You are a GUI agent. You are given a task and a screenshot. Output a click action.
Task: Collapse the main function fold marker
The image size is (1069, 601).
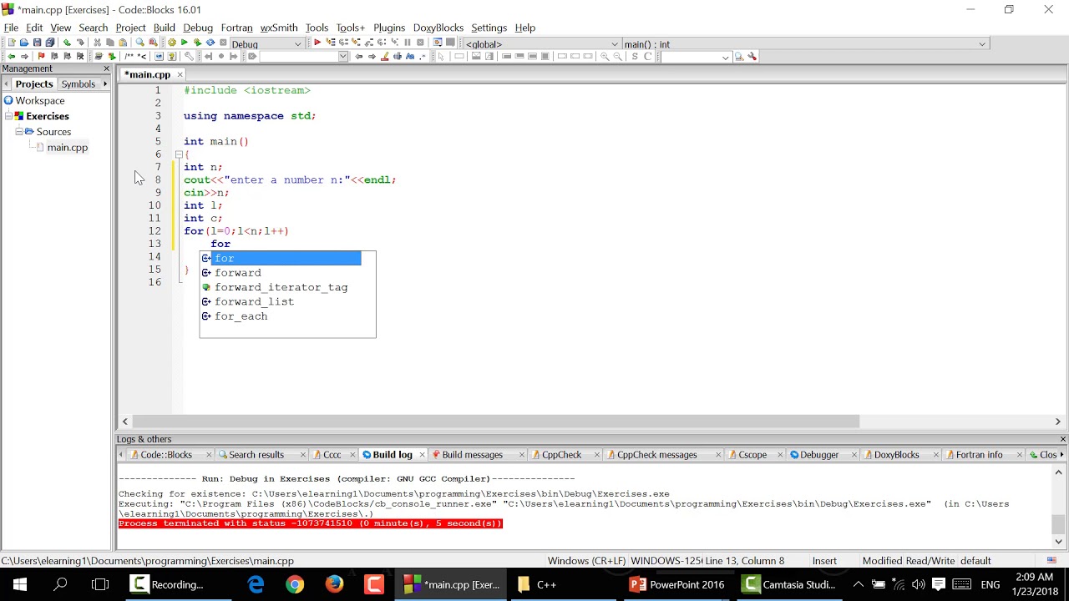(x=179, y=154)
